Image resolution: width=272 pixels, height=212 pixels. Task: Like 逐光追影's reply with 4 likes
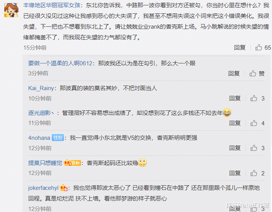click(x=254, y=123)
